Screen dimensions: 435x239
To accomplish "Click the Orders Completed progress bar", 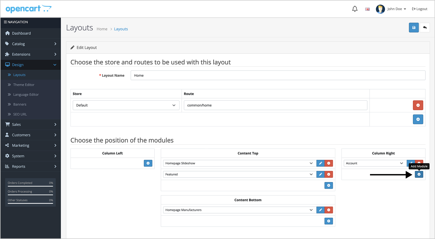I will [30, 186].
